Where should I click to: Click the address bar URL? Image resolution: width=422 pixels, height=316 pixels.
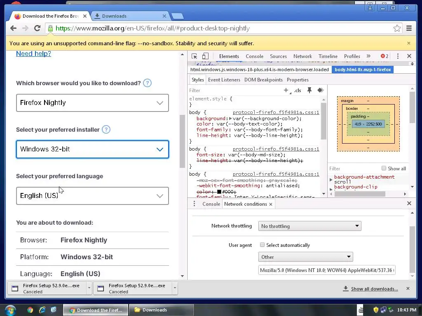[152, 28]
